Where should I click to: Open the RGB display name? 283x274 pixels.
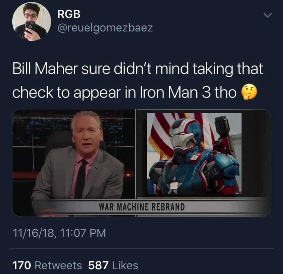[69, 14]
